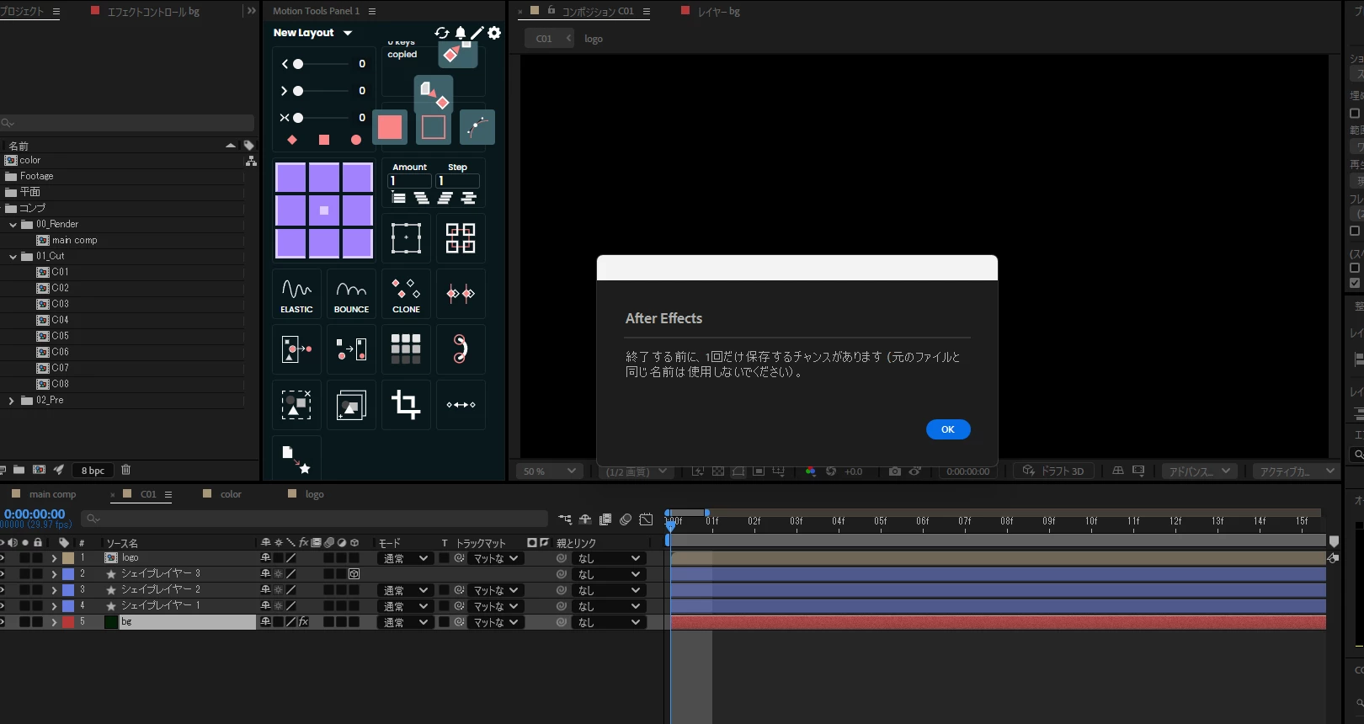Click the graph editor icon in timeline header

click(646, 519)
